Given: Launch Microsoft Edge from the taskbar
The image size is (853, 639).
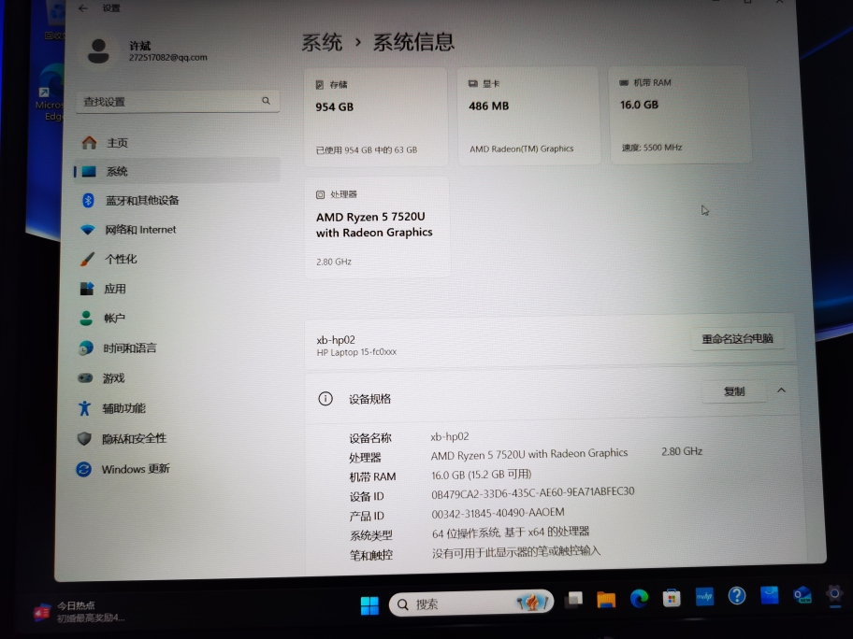Looking at the screenshot, I should tap(639, 598).
